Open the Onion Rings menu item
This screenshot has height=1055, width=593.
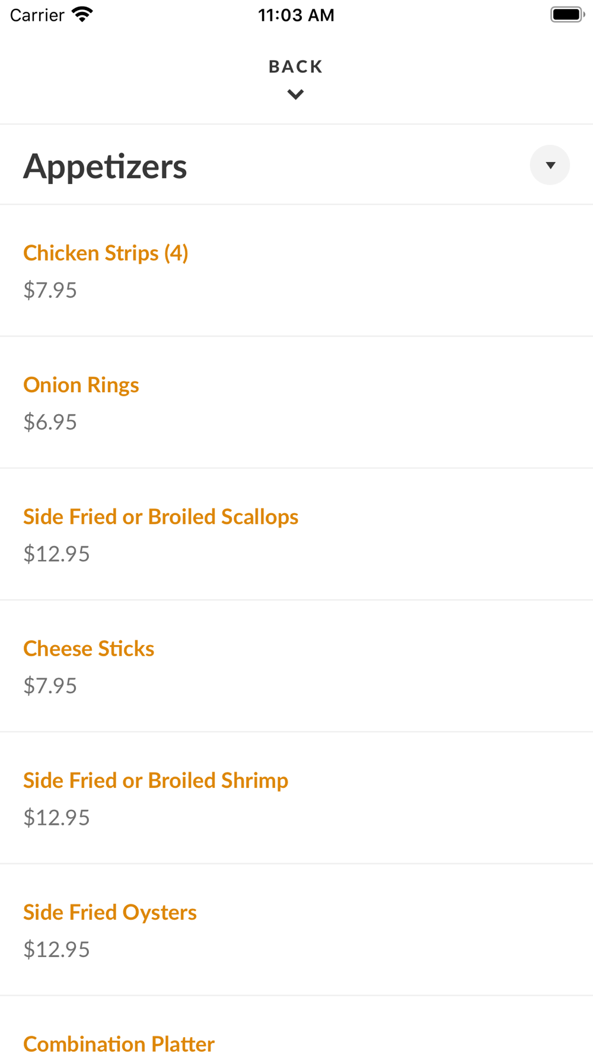[81, 385]
